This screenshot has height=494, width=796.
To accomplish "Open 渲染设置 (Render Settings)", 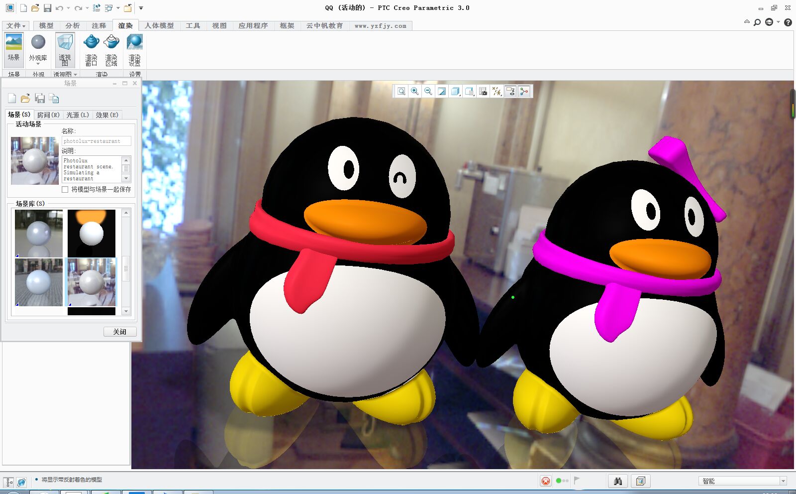I will point(134,50).
